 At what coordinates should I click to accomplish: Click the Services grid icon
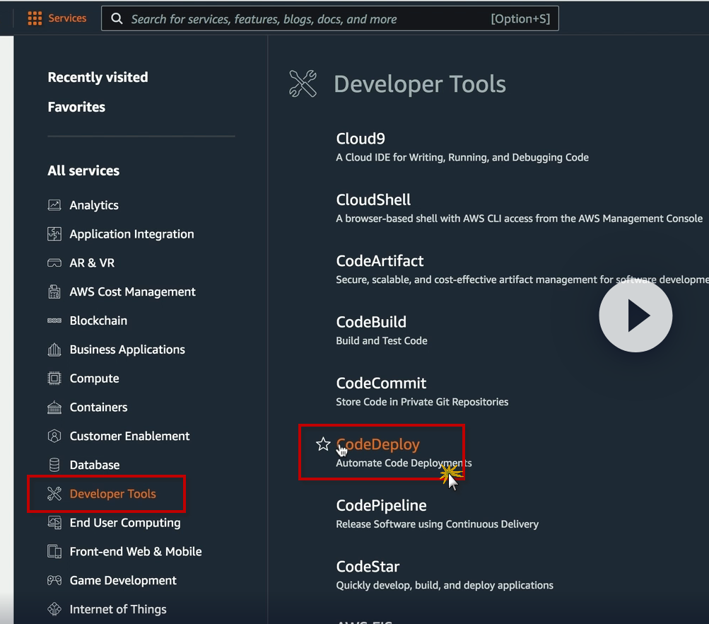[35, 18]
